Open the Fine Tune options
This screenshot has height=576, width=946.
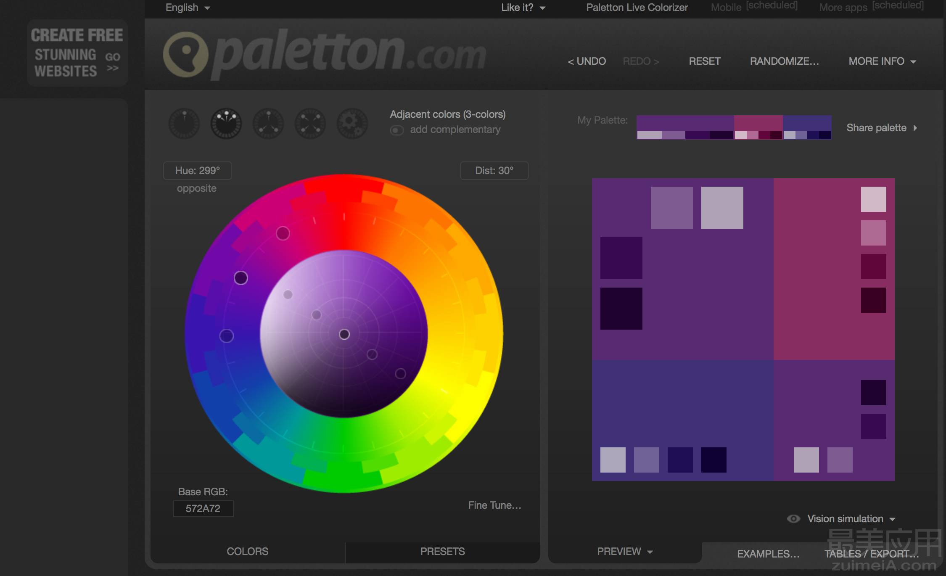tap(495, 505)
